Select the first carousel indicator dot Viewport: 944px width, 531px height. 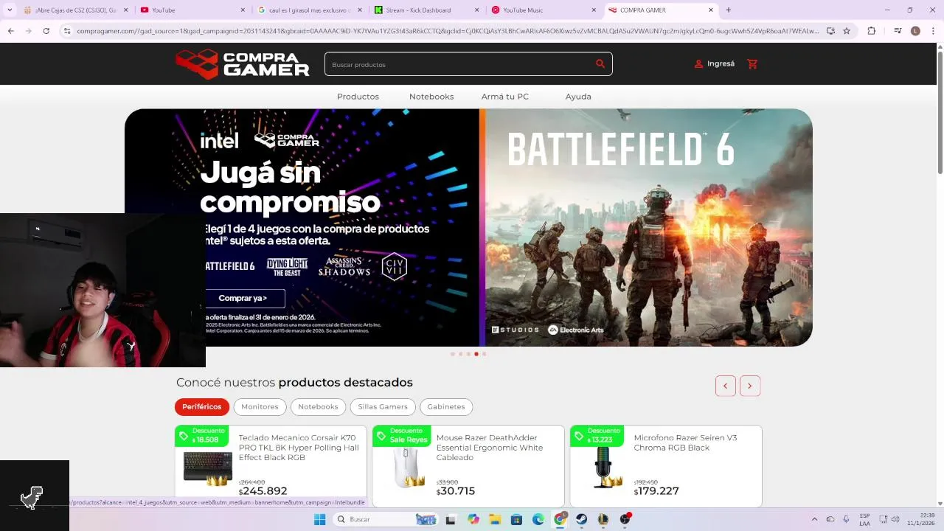(453, 354)
